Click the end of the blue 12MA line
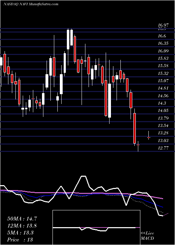Image resolution: width=175 pixels, height=245 pixels. point(163,207)
